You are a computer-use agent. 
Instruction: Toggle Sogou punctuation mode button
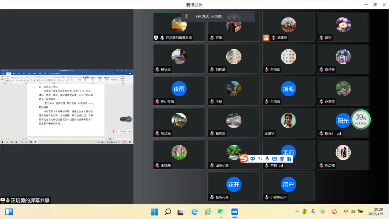260,159
